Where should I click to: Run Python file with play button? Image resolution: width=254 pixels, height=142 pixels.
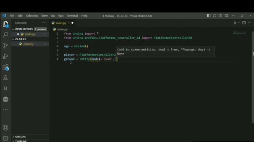[235, 23]
